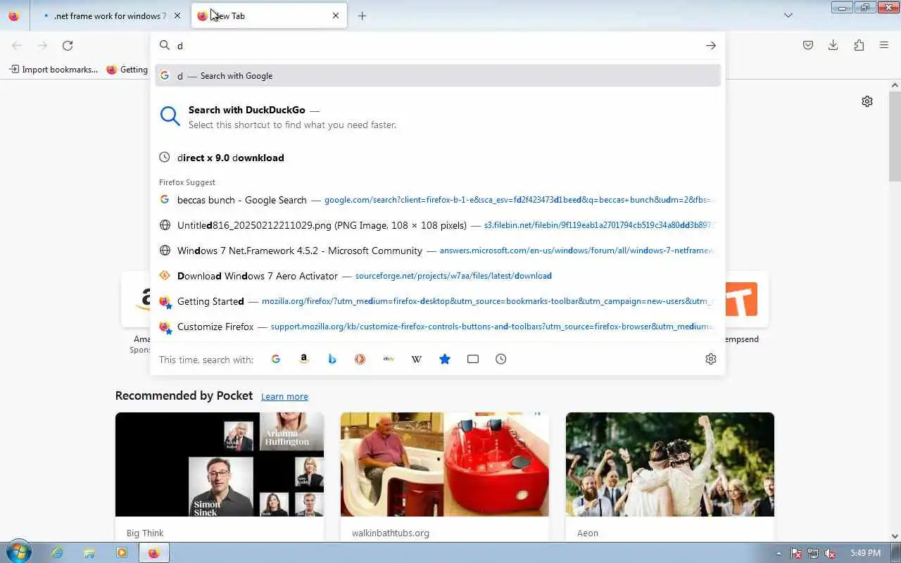The image size is (901, 563).
Task: Open Windows Explorer from taskbar
Action: pos(89,553)
